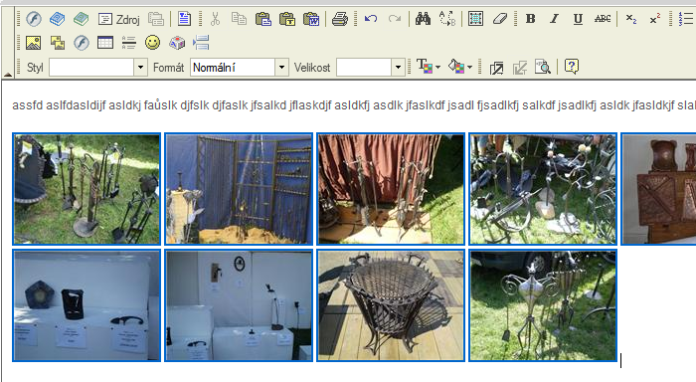The width and height of the screenshot is (696, 382).
Task: Click the Paste clipboard icon
Action: pos(263,19)
